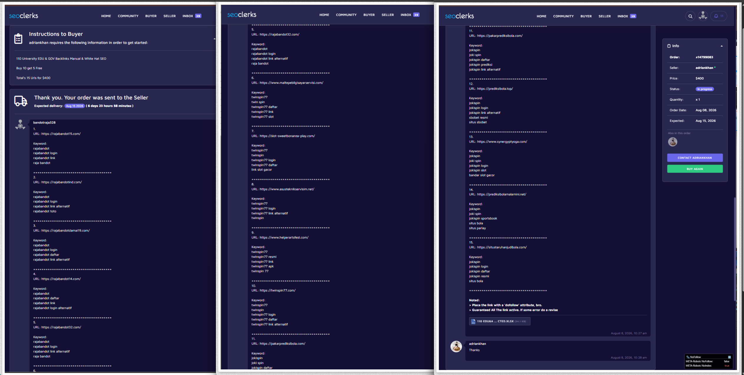Open the rajabandotdamai19.com URL
744x375 pixels.
point(66,231)
